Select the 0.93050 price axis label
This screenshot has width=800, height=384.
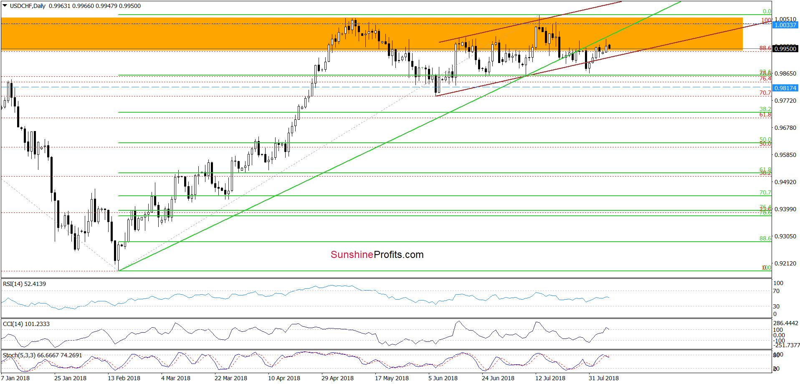click(785, 236)
